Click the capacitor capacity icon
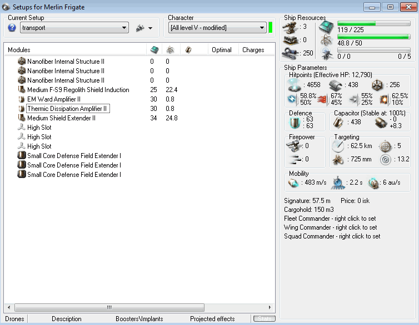 pyautogui.click(x=338, y=123)
